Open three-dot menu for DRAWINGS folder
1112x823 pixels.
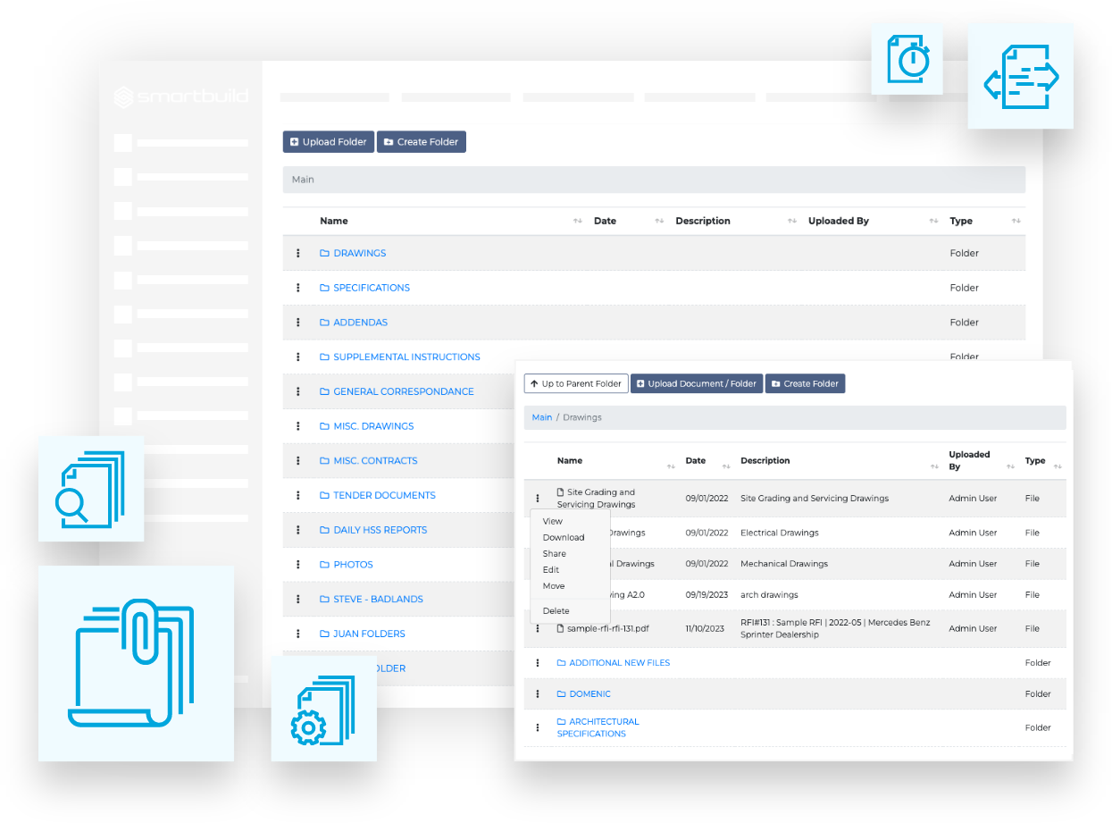298,253
